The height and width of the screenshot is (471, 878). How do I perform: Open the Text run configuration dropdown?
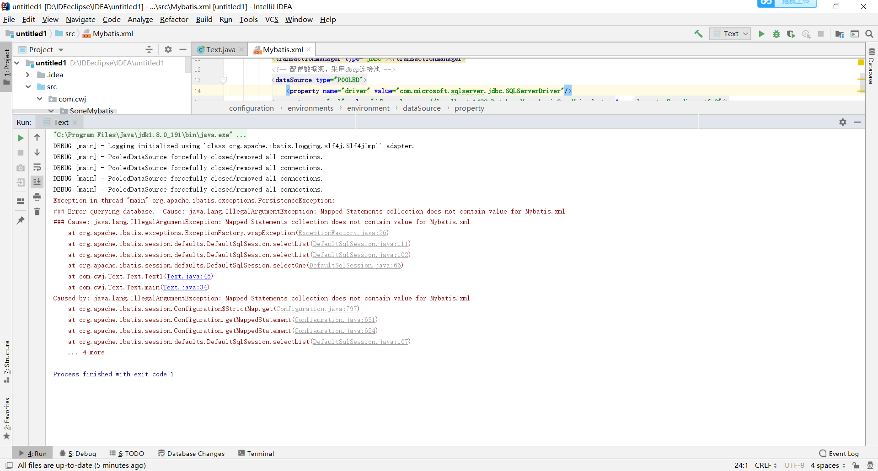(730, 34)
